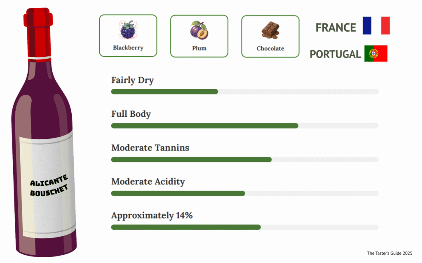Click the blackberry fruit icon

coord(128,30)
